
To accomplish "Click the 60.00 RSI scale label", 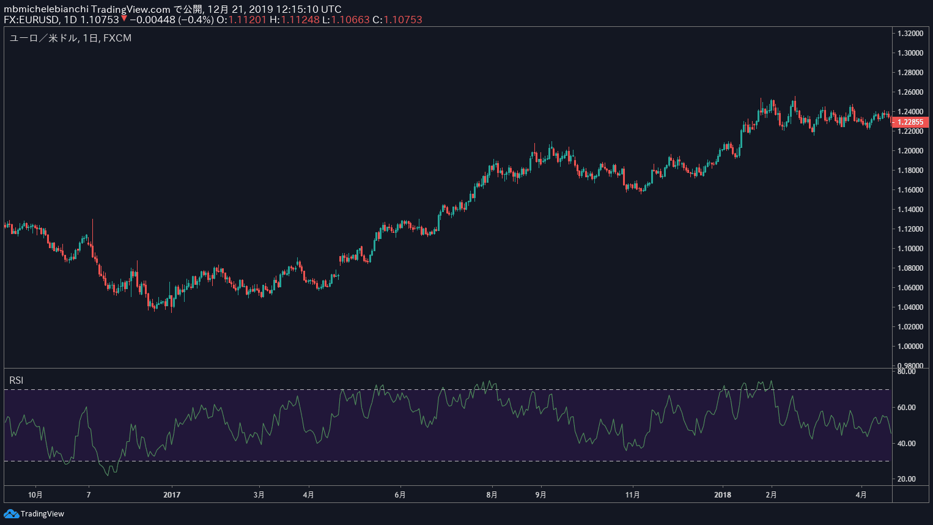I will click(906, 408).
